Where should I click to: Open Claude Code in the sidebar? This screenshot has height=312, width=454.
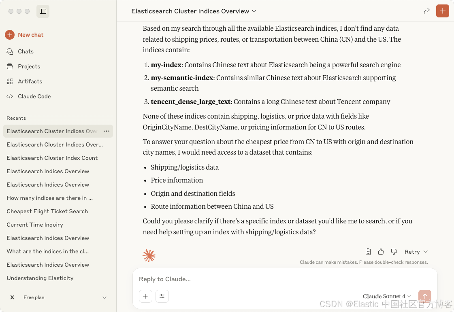34,96
